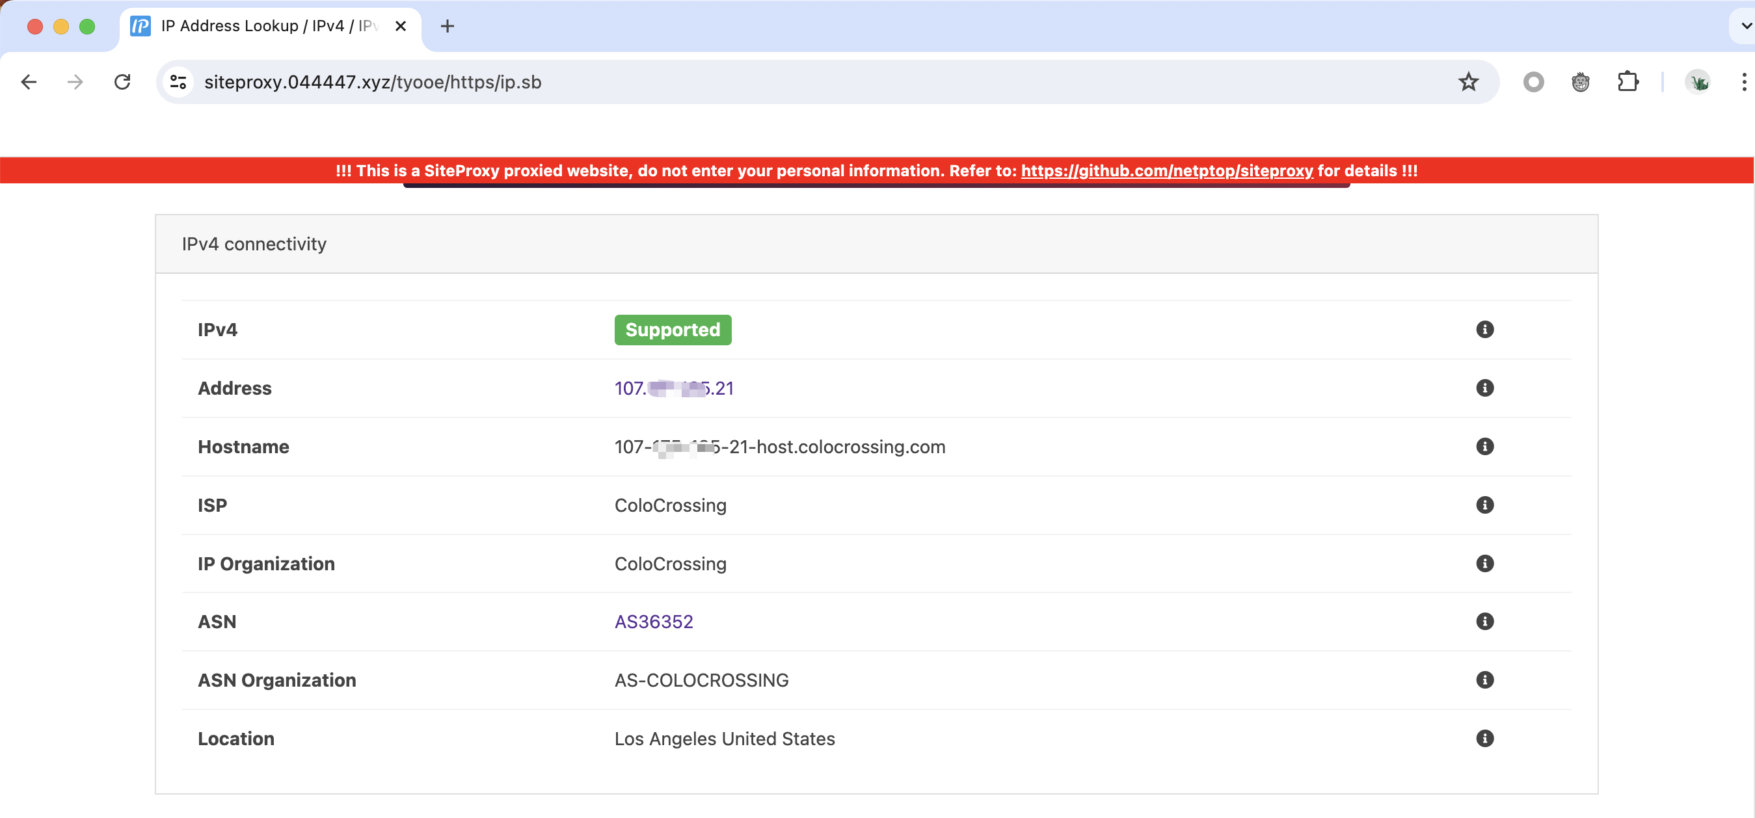The height and width of the screenshot is (818, 1755).
Task: Click the back navigation arrow
Action: tap(29, 82)
